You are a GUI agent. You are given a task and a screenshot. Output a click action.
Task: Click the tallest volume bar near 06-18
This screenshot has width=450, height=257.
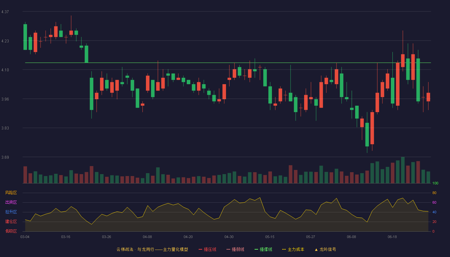[x=403, y=170]
